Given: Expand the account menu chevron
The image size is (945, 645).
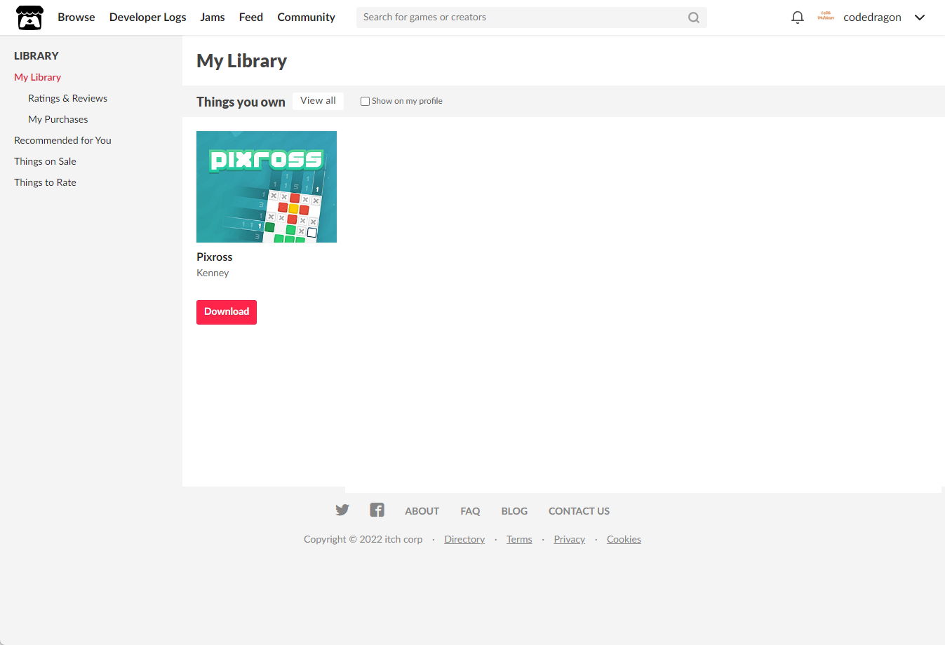Looking at the screenshot, I should click(x=920, y=18).
